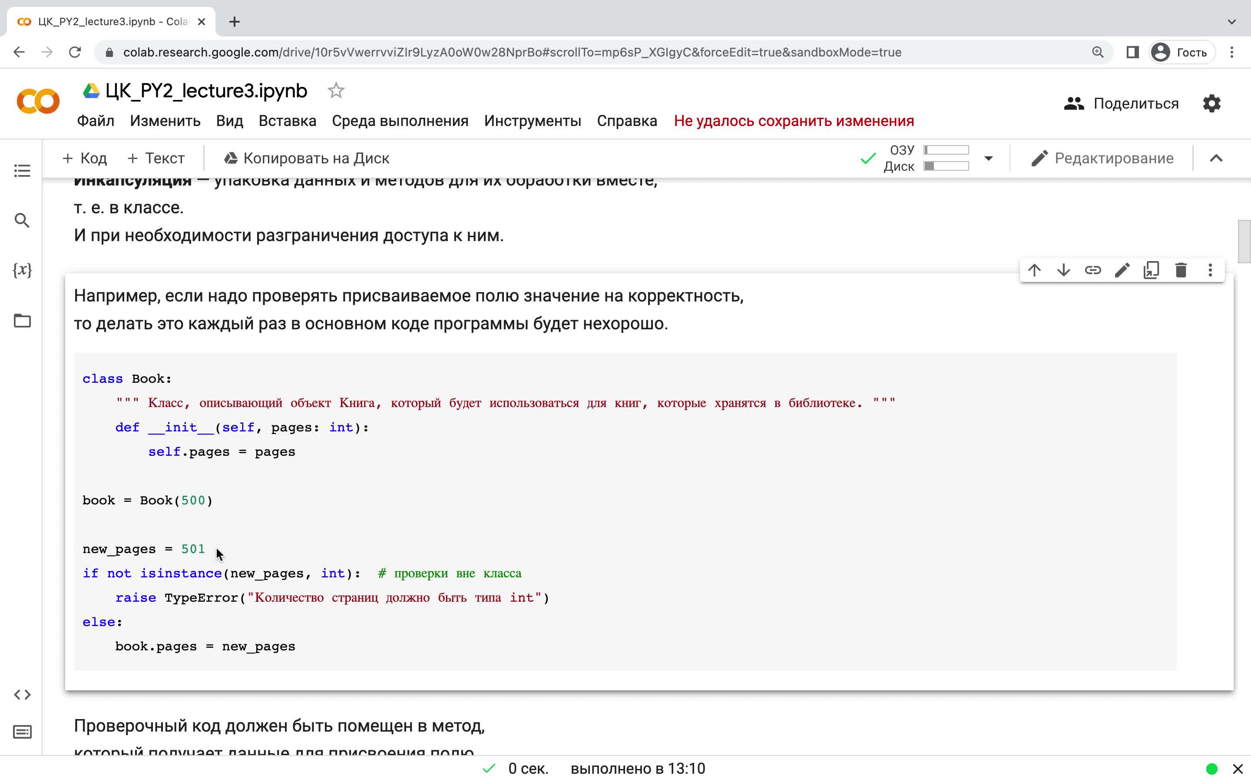Go back in browser history
The image size is (1251, 782).
19,52
